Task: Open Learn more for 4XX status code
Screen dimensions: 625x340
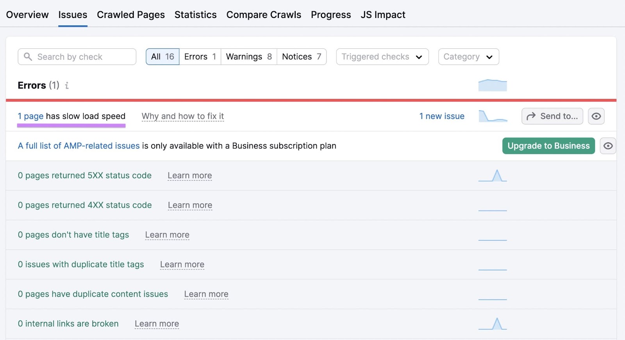Action: (x=190, y=205)
